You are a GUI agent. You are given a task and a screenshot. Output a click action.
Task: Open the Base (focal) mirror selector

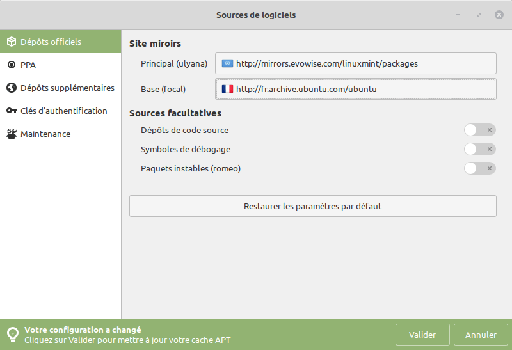pyautogui.click(x=355, y=89)
